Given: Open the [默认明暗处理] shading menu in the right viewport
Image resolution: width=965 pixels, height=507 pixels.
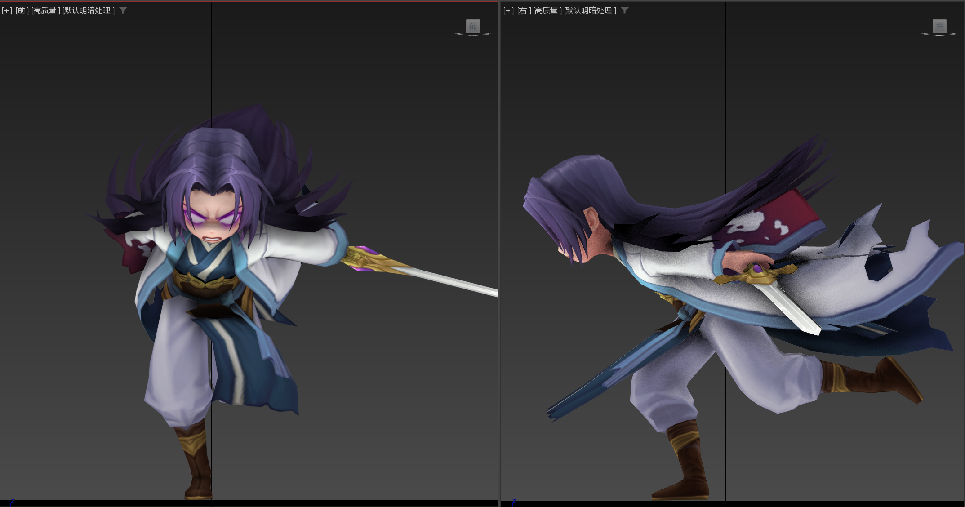Looking at the screenshot, I should point(590,10).
